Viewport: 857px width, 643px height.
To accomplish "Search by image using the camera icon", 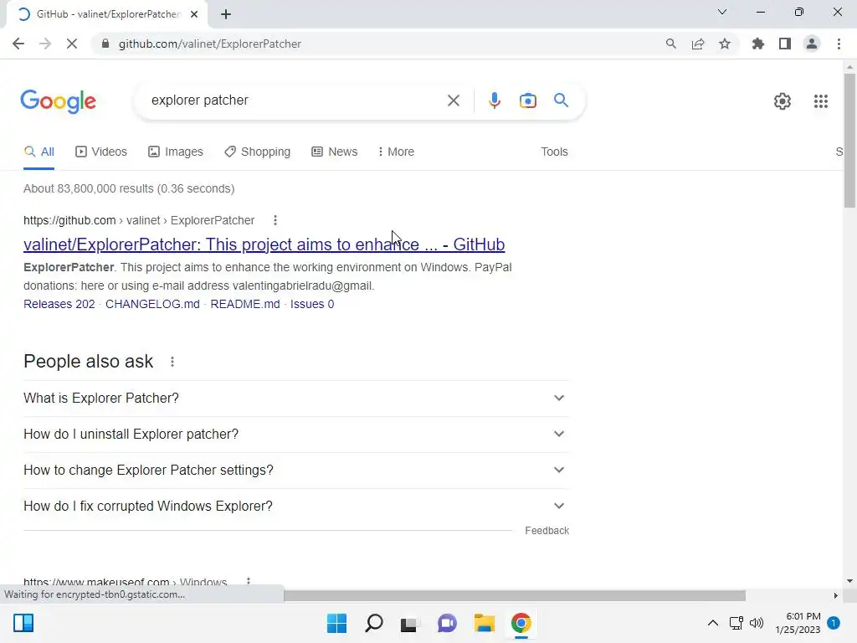I will click(527, 100).
